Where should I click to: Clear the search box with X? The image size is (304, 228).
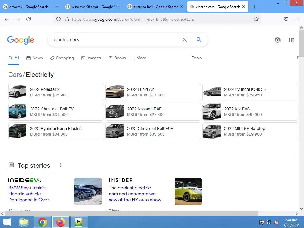185,40
